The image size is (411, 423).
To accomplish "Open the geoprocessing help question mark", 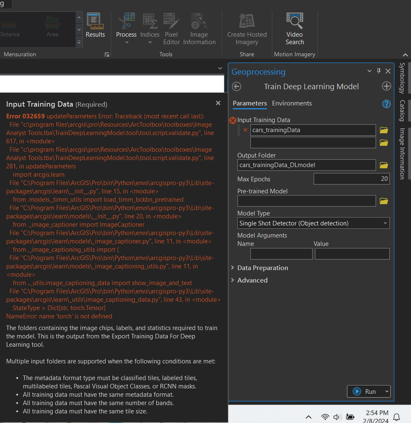I will (x=386, y=104).
